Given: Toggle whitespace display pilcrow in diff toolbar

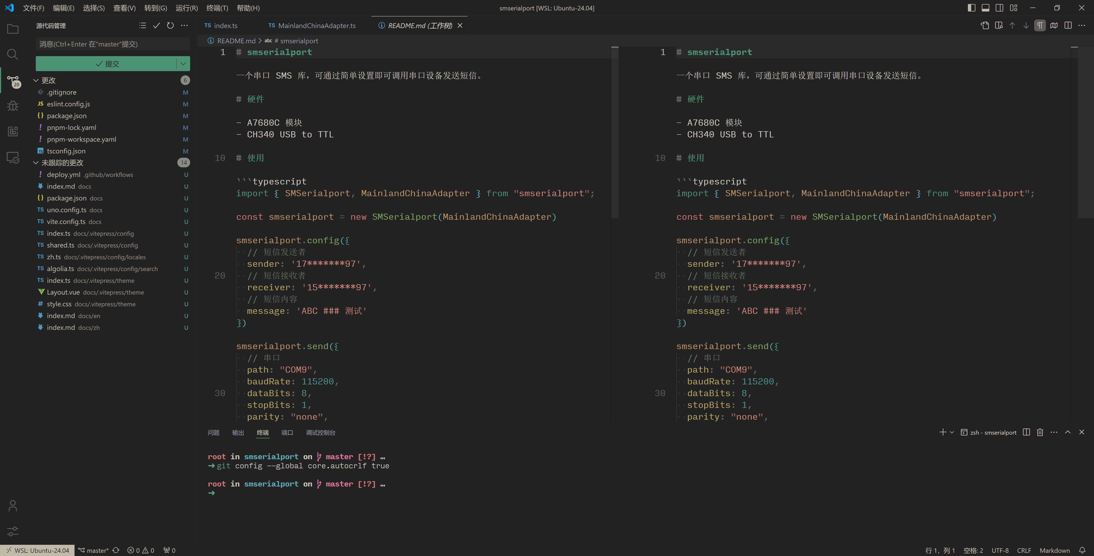Looking at the screenshot, I should (x=1040, y=25).
